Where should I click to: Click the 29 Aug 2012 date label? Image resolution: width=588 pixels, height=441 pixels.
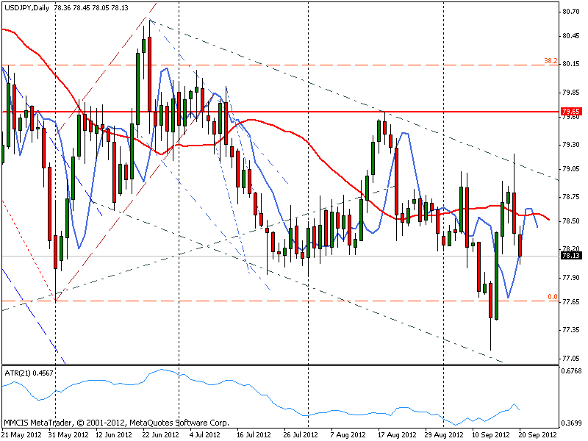444,435
